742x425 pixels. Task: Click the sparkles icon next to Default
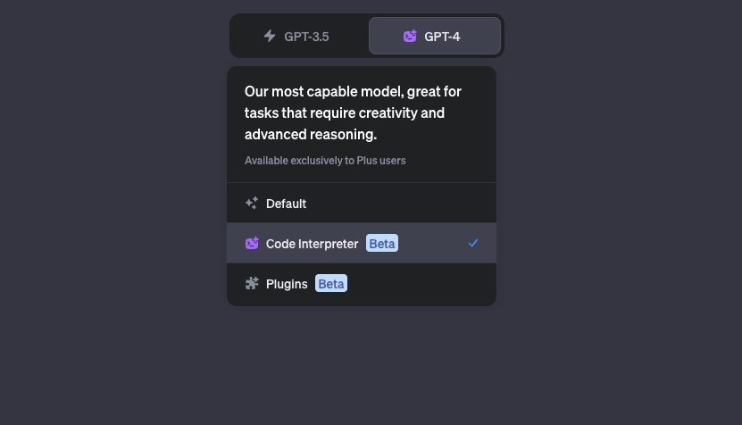(252, 203)
